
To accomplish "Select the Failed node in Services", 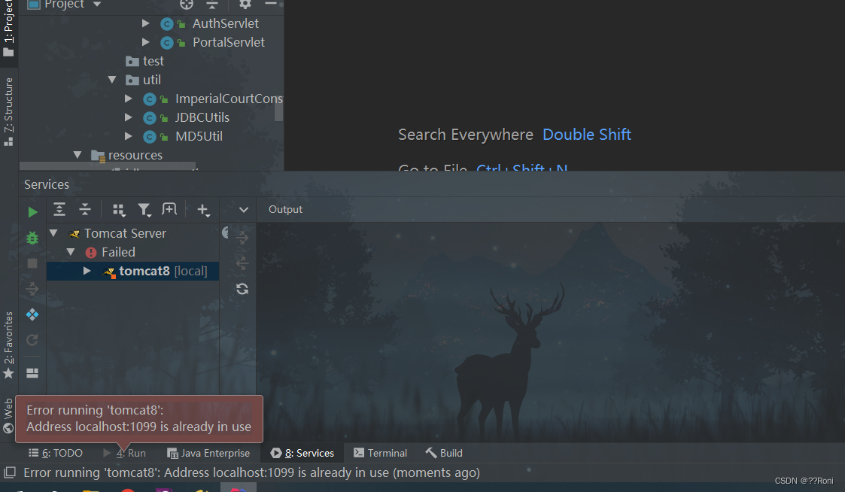I will click(118, 252).
